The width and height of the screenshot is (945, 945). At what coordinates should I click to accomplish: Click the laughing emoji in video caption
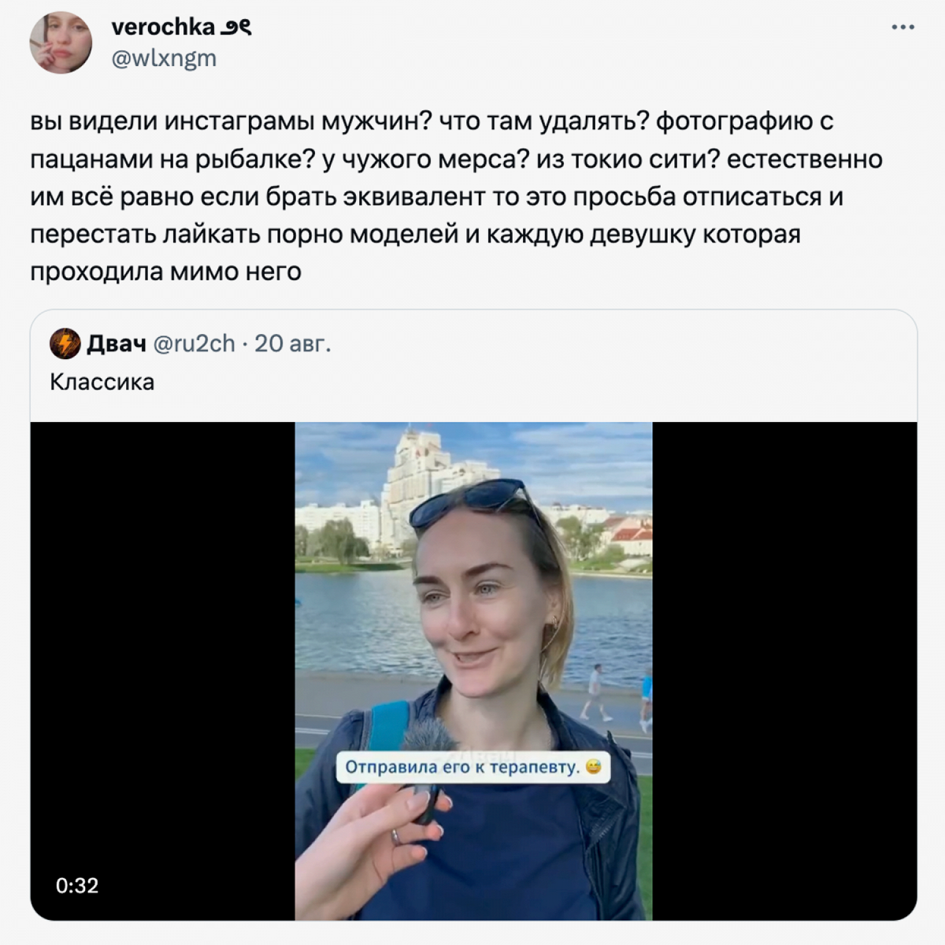click(593, 767)
